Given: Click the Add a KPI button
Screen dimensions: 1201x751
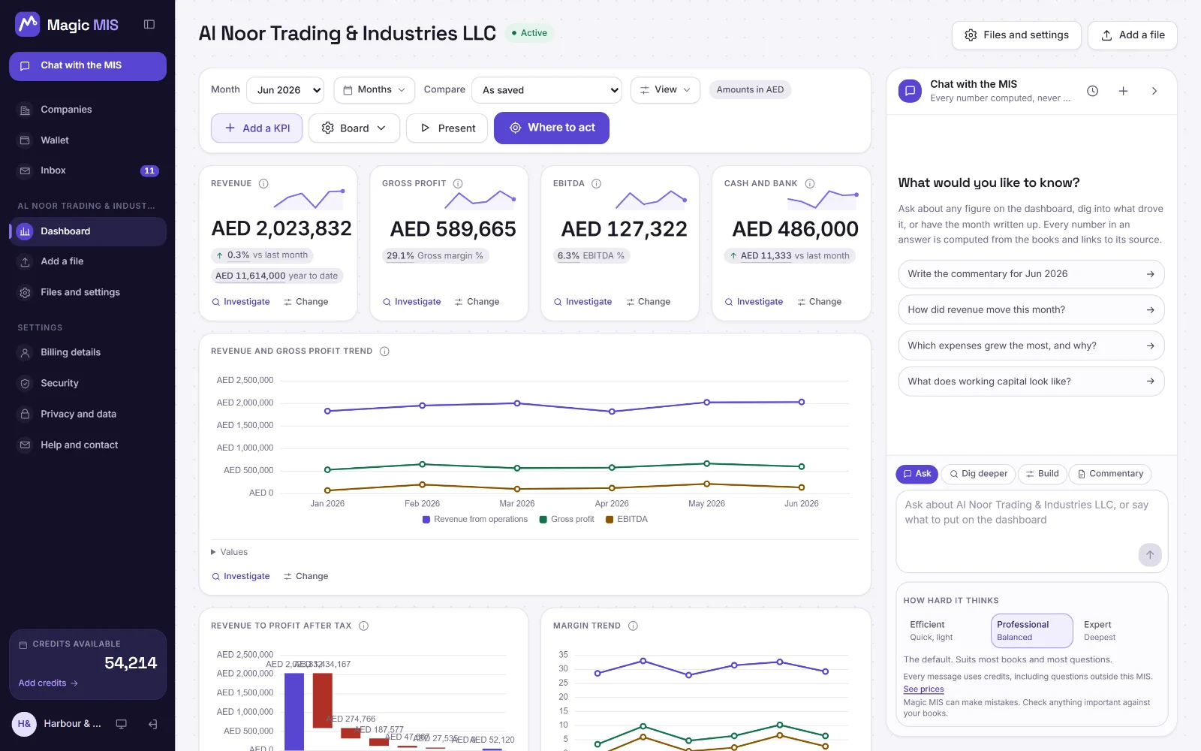Looking at the screenshot, I should [257, 128].
